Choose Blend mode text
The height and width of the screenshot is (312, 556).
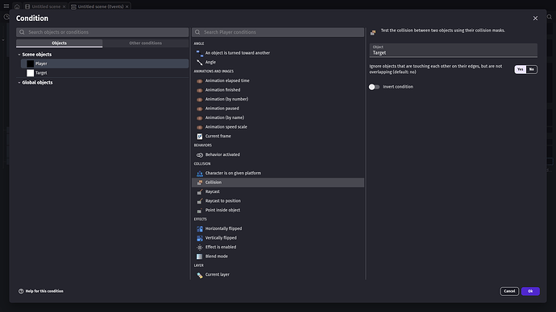(x=216, y=257)
